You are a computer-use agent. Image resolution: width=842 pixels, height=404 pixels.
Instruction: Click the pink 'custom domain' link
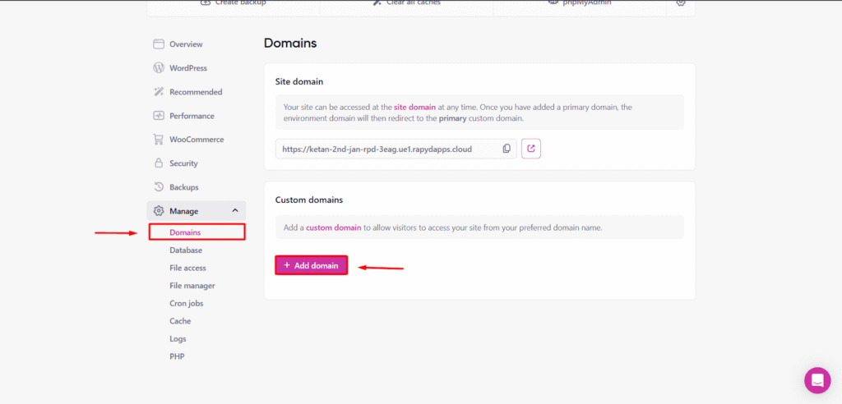point(334,227)
